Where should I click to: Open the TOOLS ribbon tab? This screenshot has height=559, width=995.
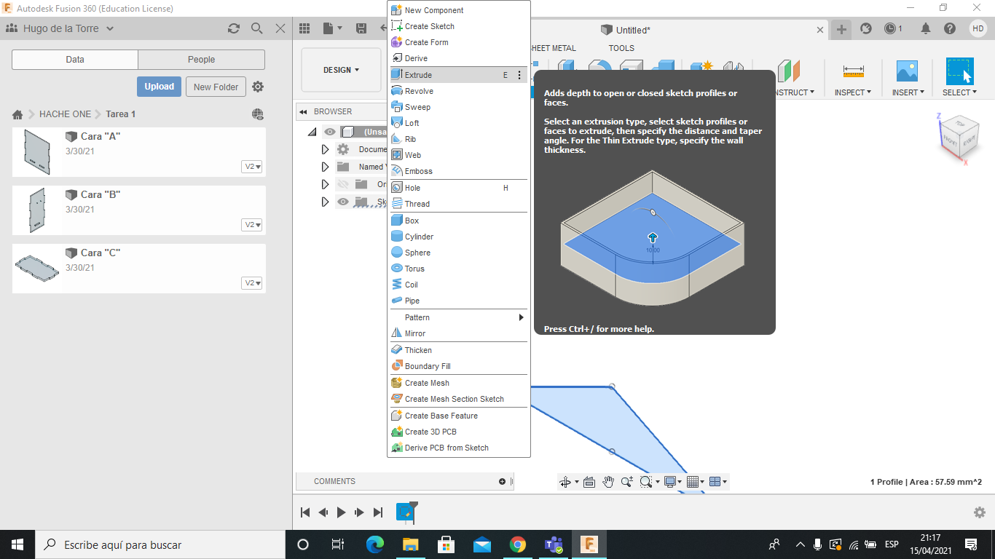[621, 48]
